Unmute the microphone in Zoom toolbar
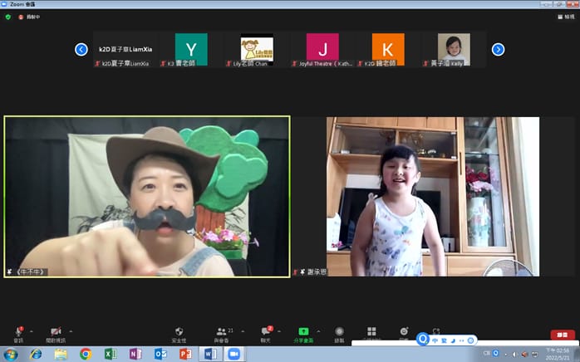 tap(18, 335)
